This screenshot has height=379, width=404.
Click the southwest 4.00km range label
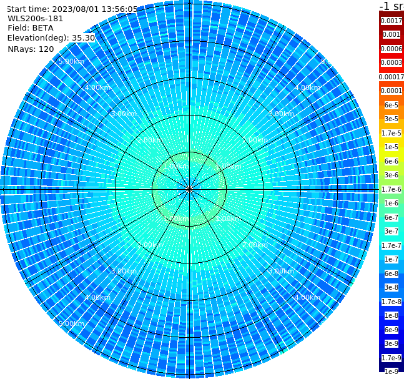[x=97, y=297]
